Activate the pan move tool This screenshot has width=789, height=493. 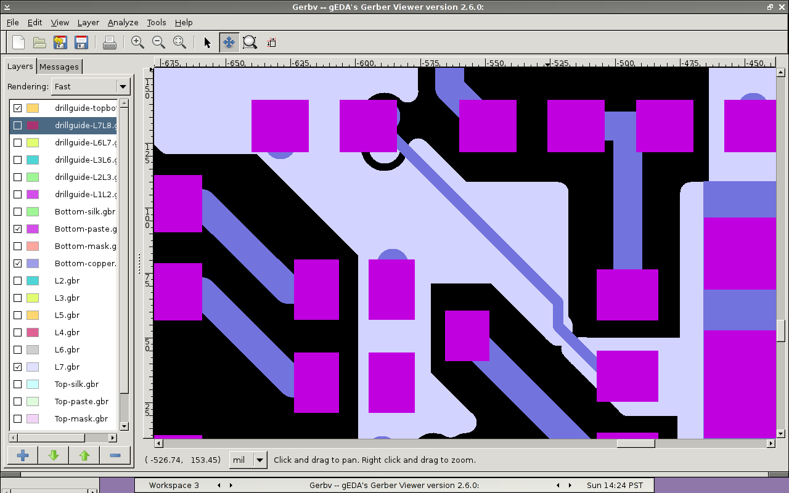[x=229, y=43]
